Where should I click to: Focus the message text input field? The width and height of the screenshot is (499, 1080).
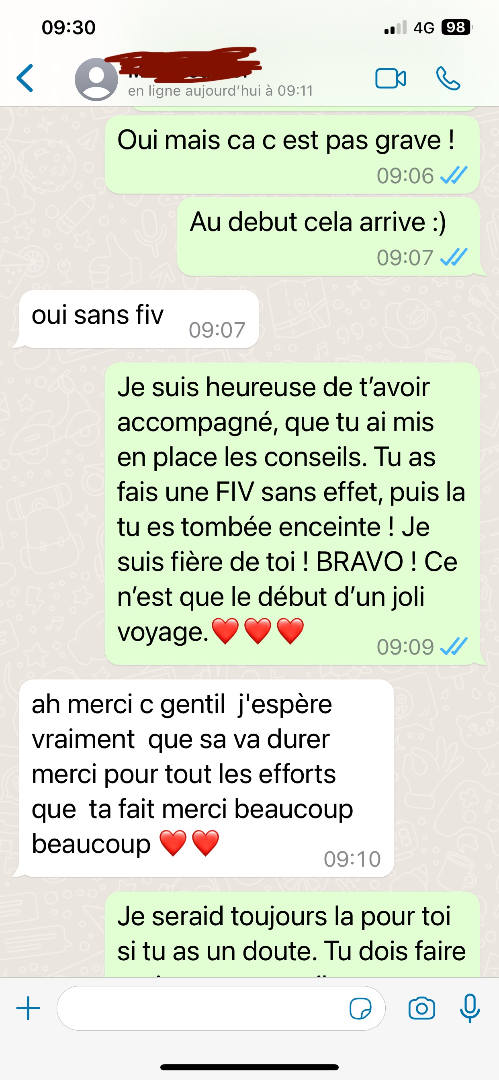(221, 1008)
